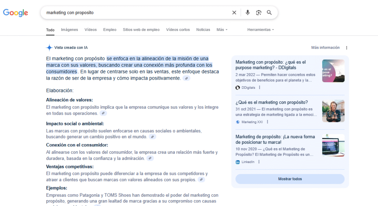378x206 pixels.
Task: Open three-dot options beside DDigitals source
Action: pyautogui.click(x=260, y=87)
